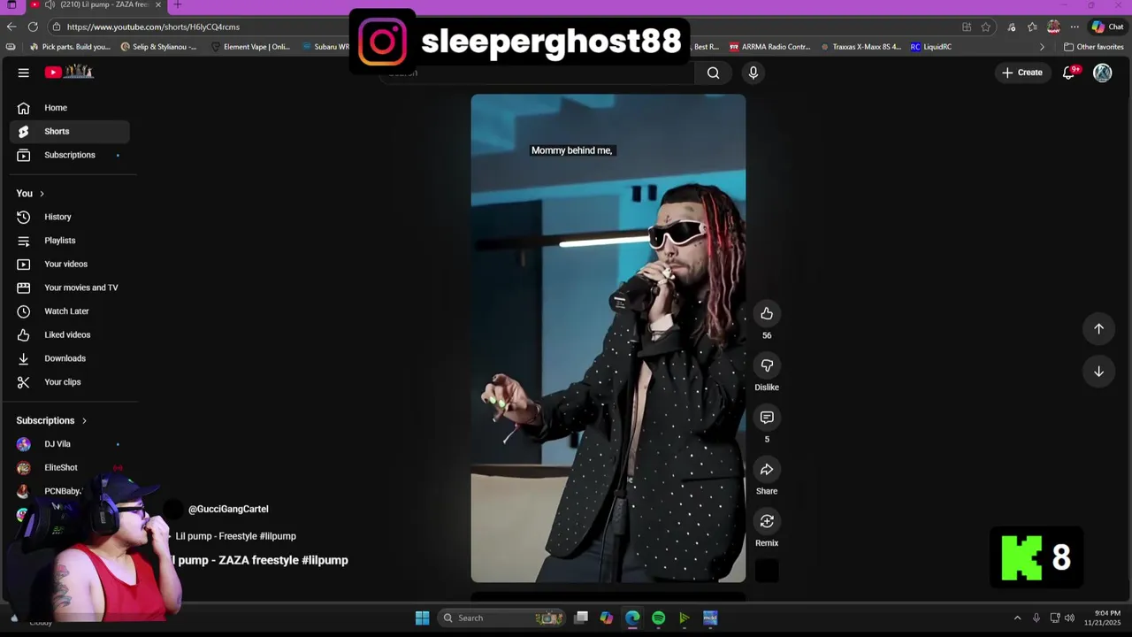Click the magnifier search button
The image size is (1132, 637).
pos(713,73)
